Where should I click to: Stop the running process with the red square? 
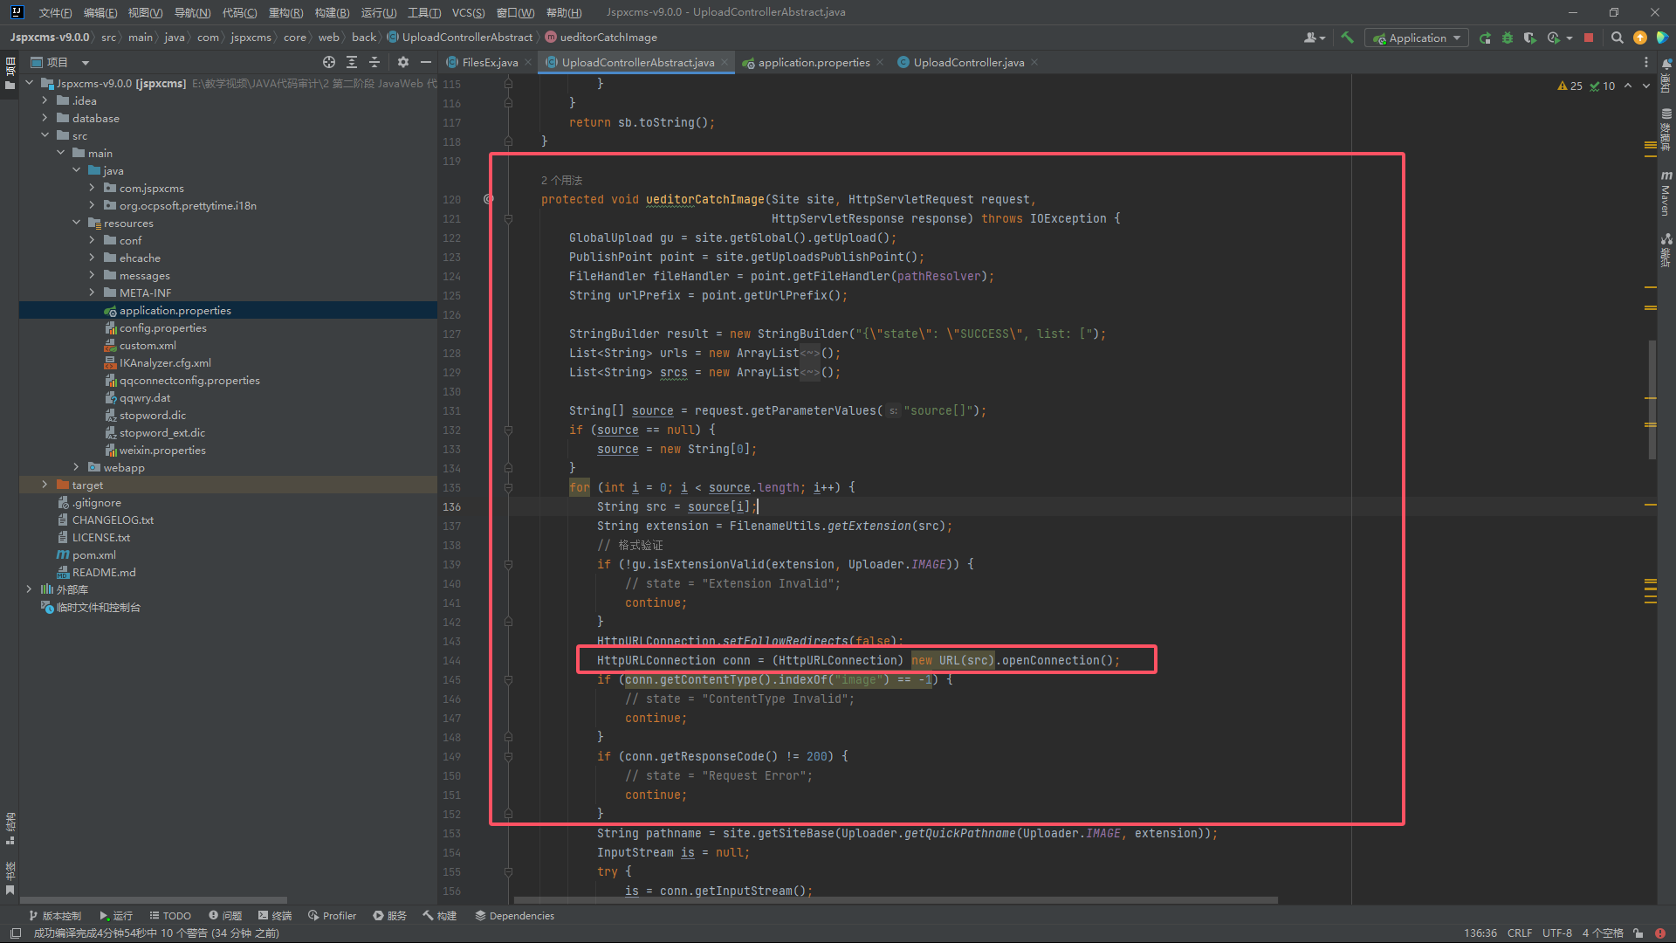tap(1587, 38)
